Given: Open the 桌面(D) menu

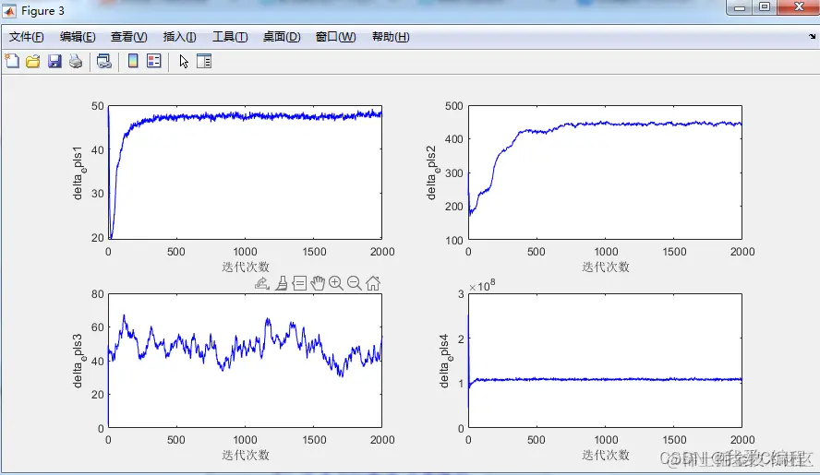Looking at the screenshot, I should click(x=282, y=37).
